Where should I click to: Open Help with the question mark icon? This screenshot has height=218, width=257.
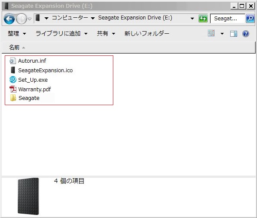(x=246, y=34)
